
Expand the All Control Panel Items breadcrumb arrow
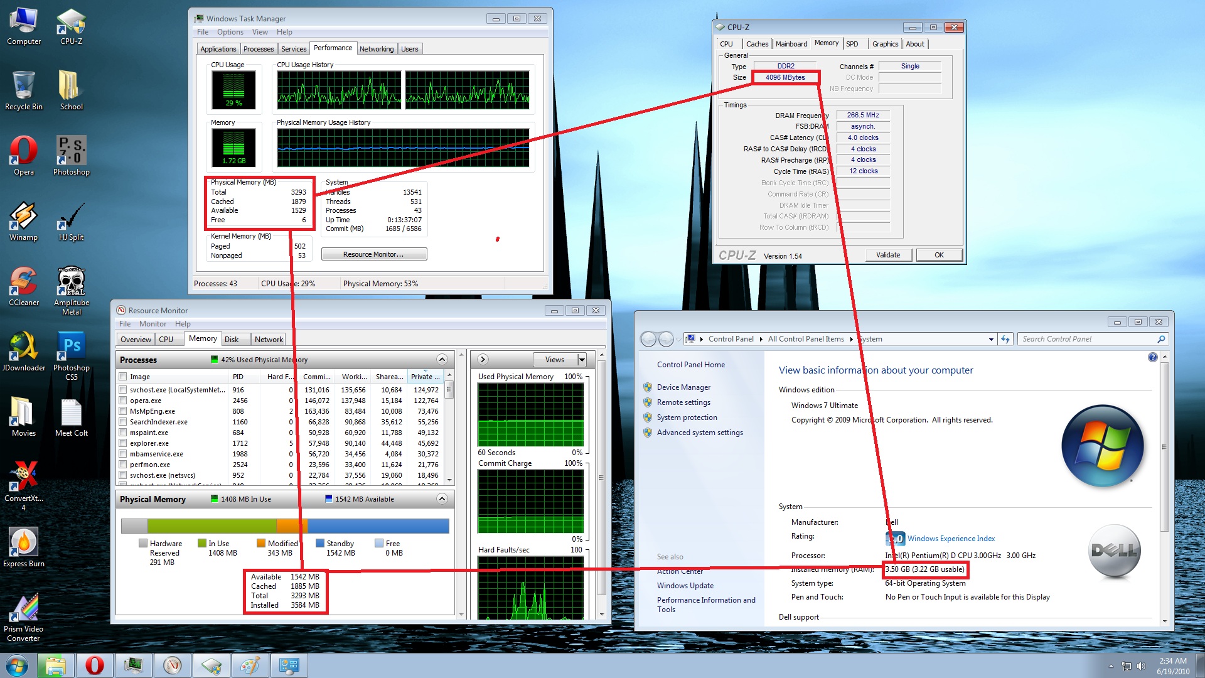coord(851,339)
